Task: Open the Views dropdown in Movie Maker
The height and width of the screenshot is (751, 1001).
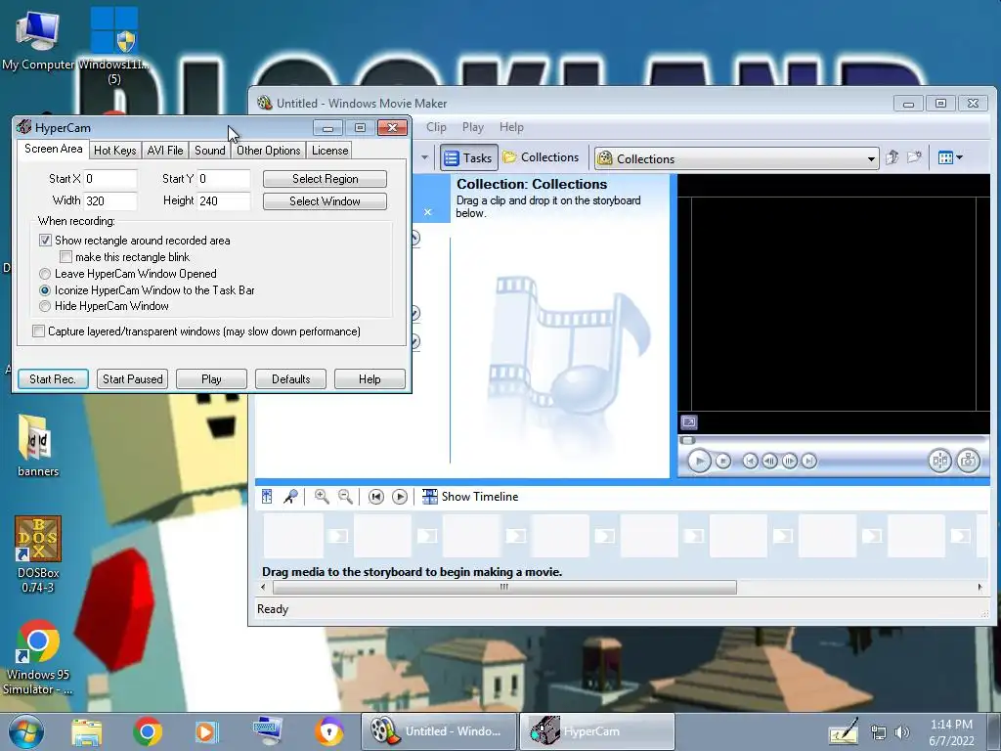Action: tap(950, 157)
